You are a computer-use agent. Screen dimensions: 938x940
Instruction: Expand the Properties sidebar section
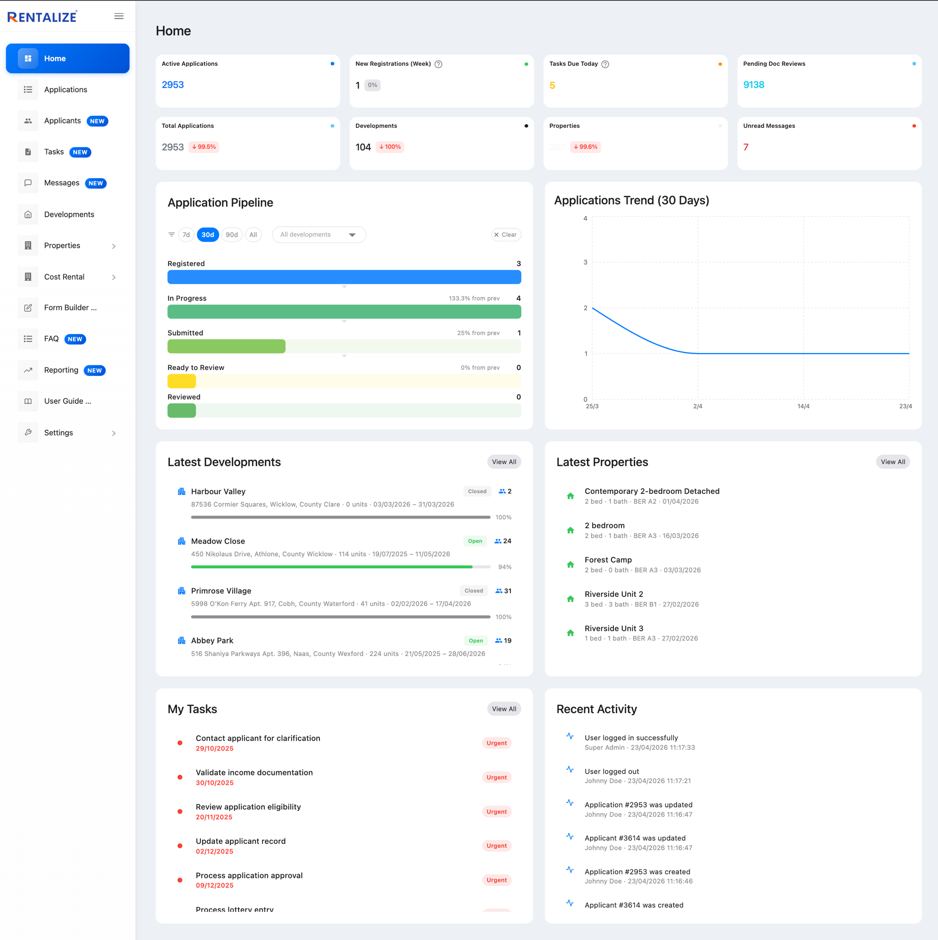114,246
